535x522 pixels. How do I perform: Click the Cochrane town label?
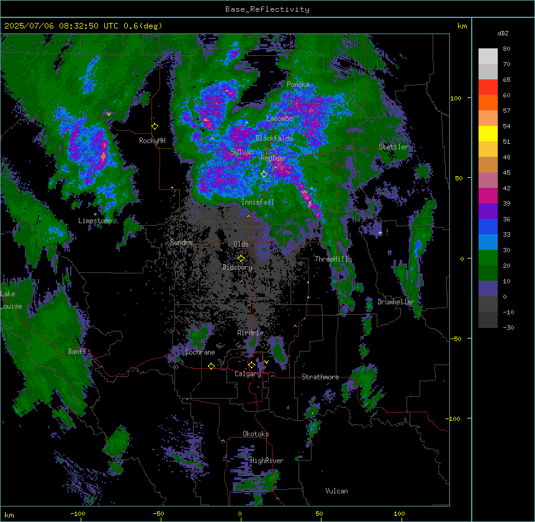click(x=200, y=352)
